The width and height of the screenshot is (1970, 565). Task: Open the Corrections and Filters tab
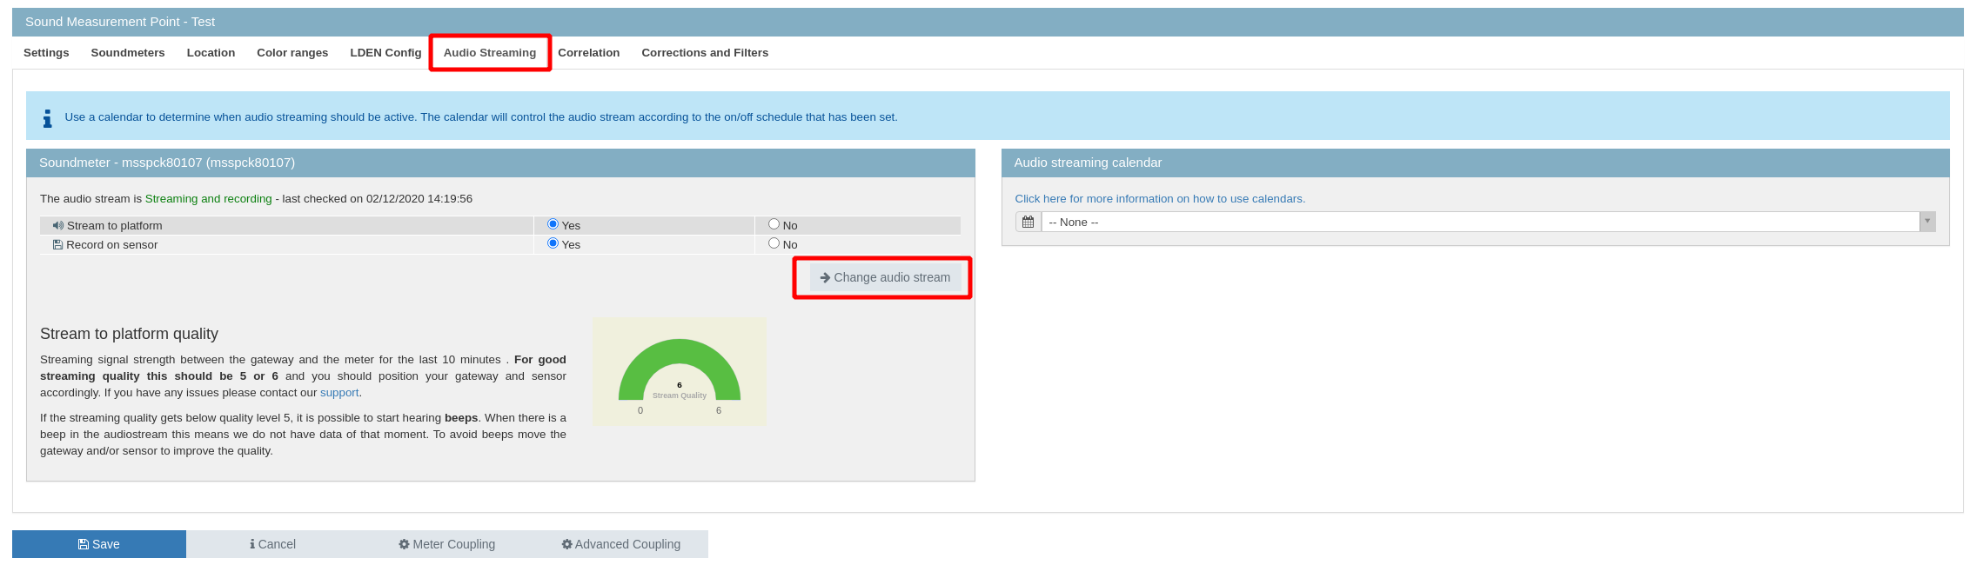[704, 53]
